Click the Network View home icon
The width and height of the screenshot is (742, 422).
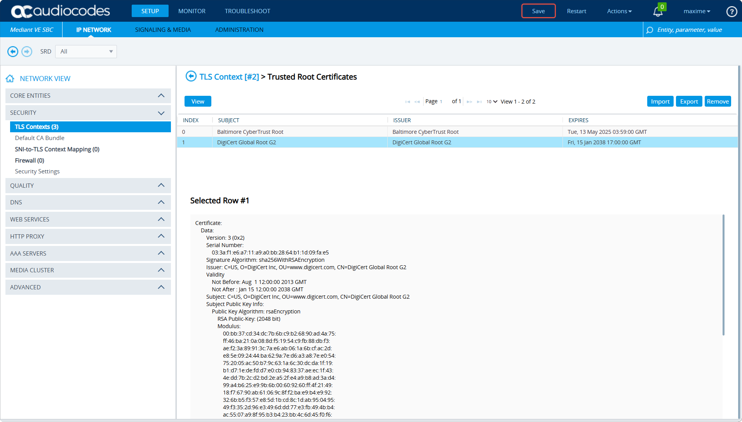coord(10,79)
